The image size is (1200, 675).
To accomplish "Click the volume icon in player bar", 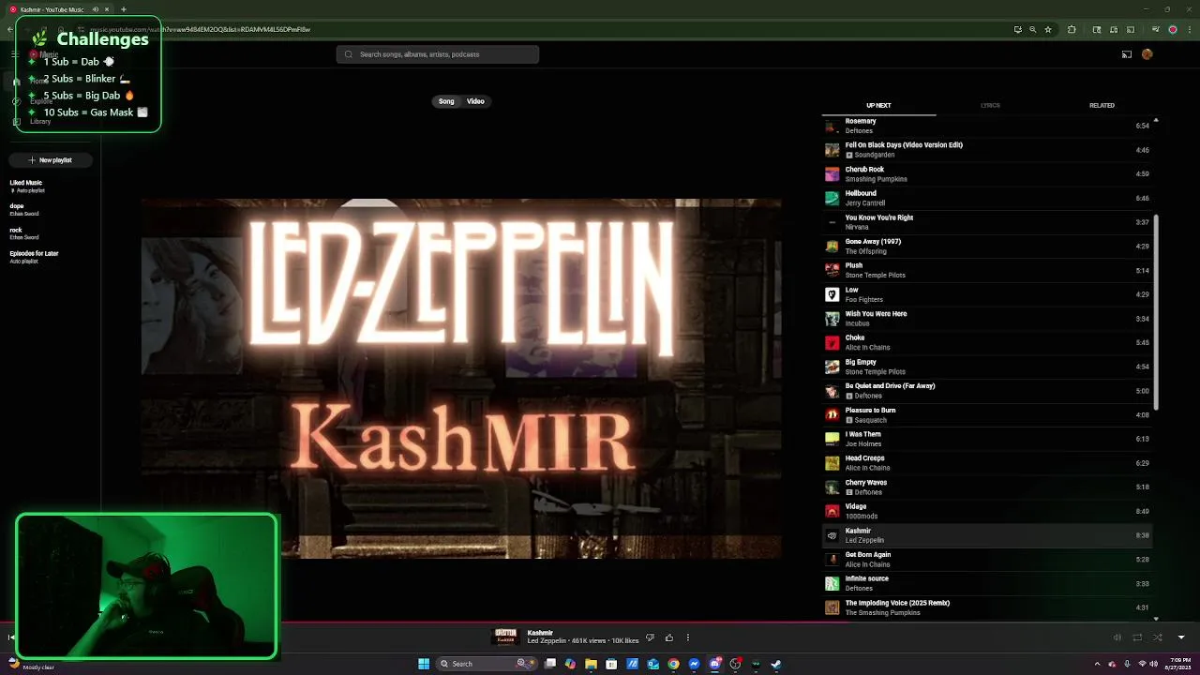I will pyautogui.click(x=1117, y=637).
